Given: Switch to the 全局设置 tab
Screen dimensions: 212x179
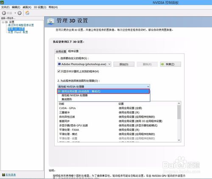Looking at the screenshot, I should click(61, 51).
